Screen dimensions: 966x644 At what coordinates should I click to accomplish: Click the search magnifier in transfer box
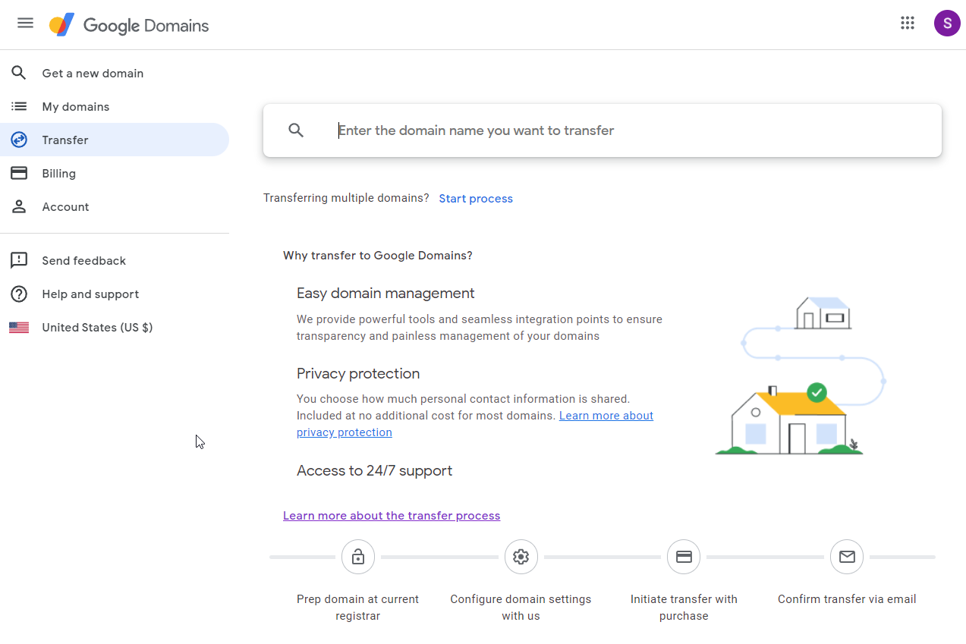tap(296, 130)
